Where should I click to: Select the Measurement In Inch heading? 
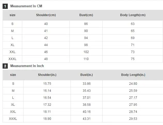pos(27,66)
